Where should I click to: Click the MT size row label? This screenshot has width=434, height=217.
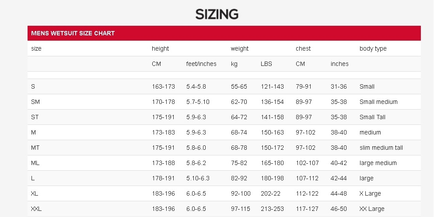pyautogui.click(x=35, y=148)
